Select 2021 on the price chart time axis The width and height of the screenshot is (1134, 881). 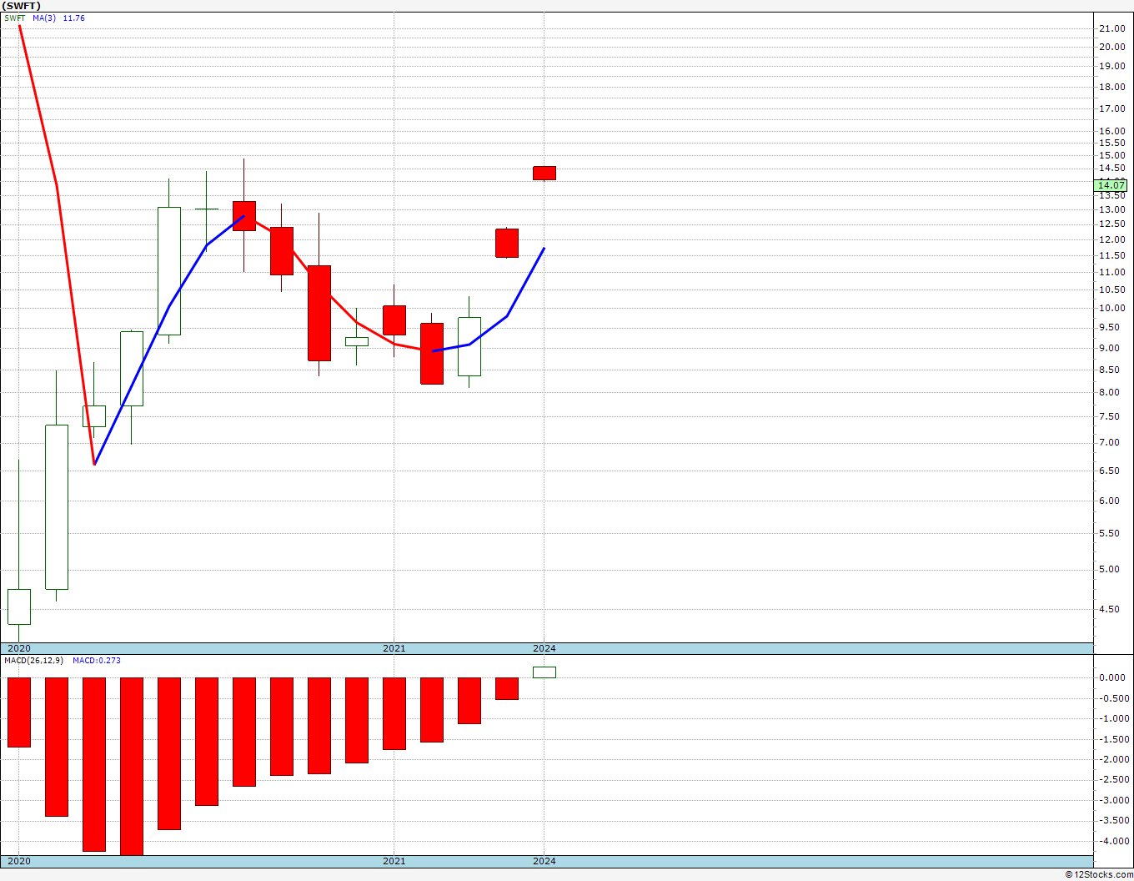click(x=394, y=648)
